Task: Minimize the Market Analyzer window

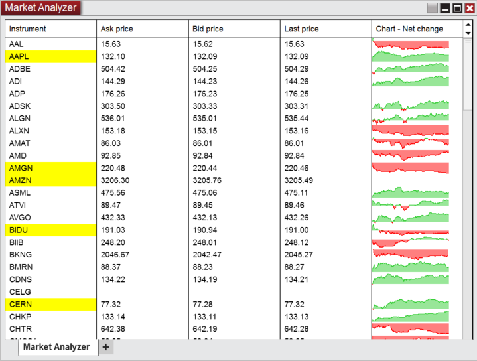Action: [x=444, y=8]
